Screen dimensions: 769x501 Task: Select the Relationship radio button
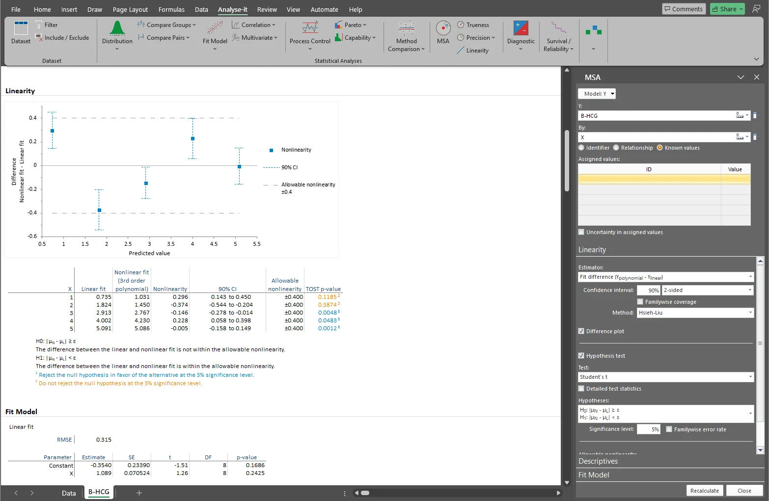click(x=616, y=148)
